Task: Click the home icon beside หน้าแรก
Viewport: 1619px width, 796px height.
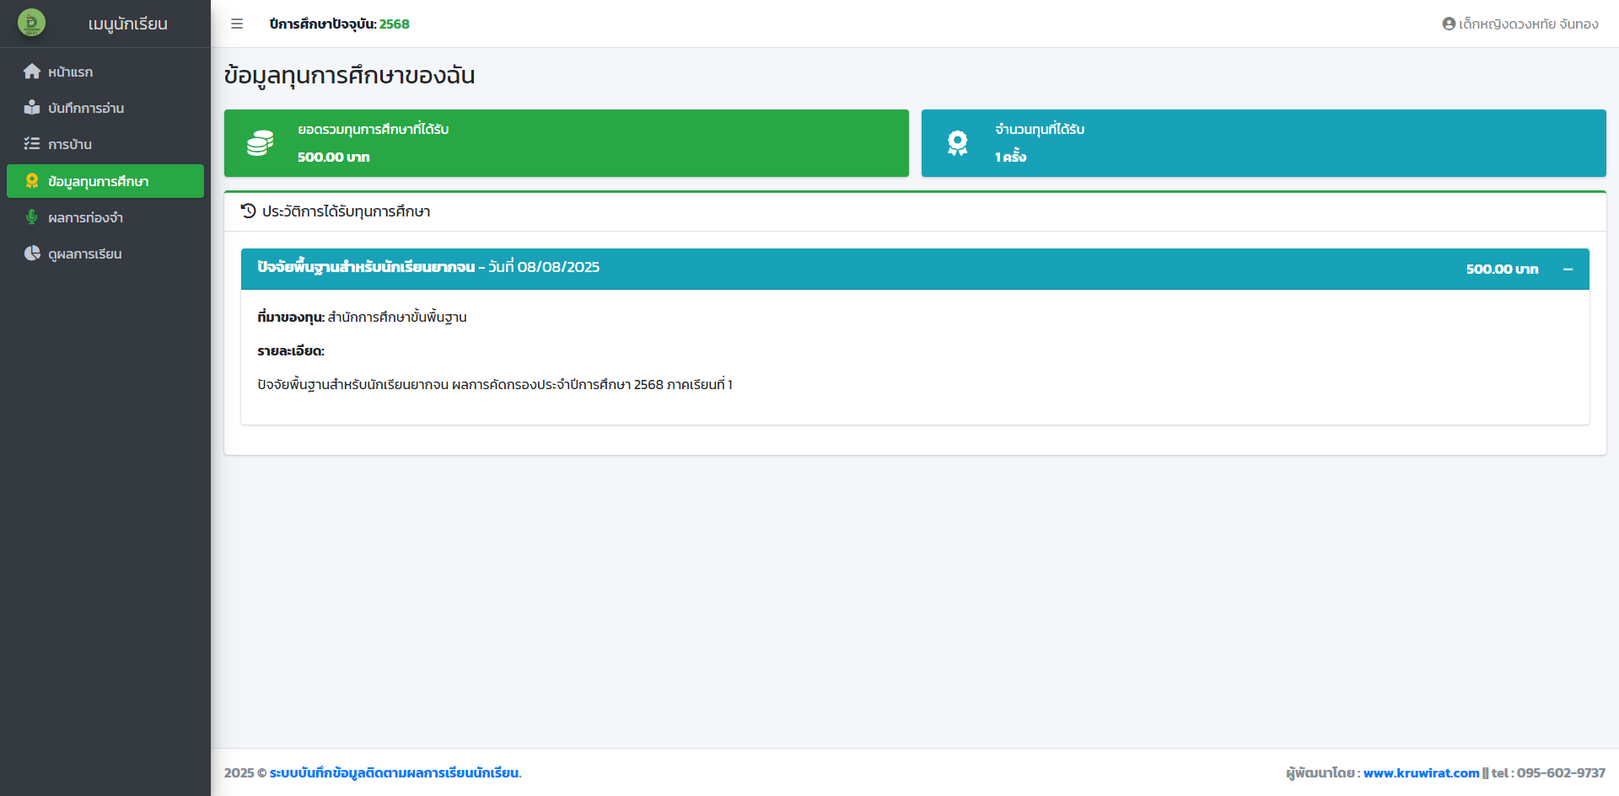Action: 32,72
